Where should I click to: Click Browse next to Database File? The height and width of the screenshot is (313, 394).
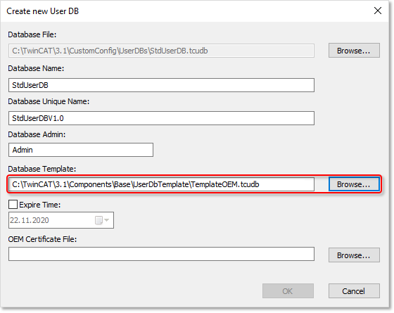pyautogui.click(x=354, y=51)
